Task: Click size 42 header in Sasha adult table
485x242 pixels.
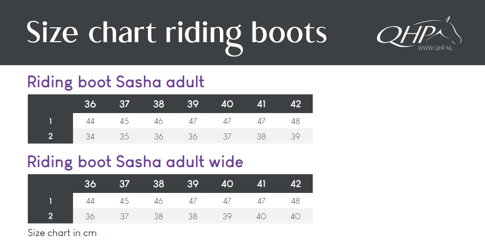Action: (x=295, y=104)
